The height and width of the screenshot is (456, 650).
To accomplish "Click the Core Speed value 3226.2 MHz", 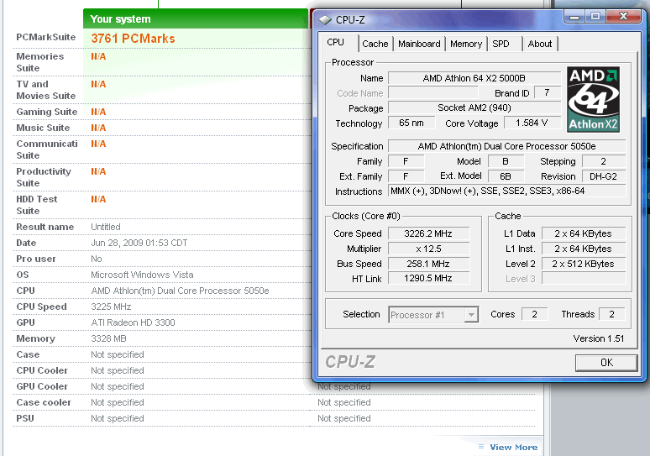I will pos(428,233).
